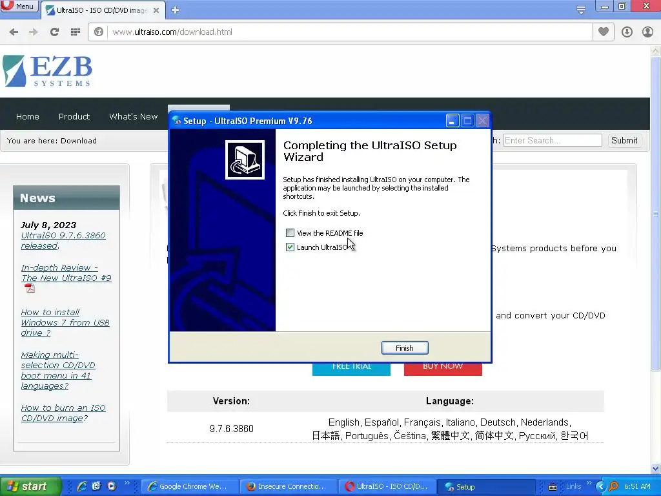Viewport: 661px width, 496px height.
Task: Open the Windows start menu
Action: [x=30, y=486]
